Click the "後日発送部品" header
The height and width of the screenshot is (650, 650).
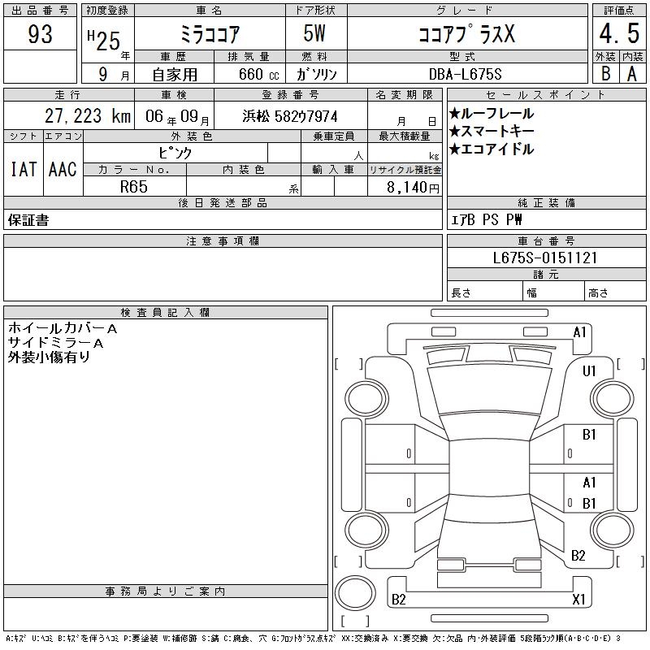point(223,203)
